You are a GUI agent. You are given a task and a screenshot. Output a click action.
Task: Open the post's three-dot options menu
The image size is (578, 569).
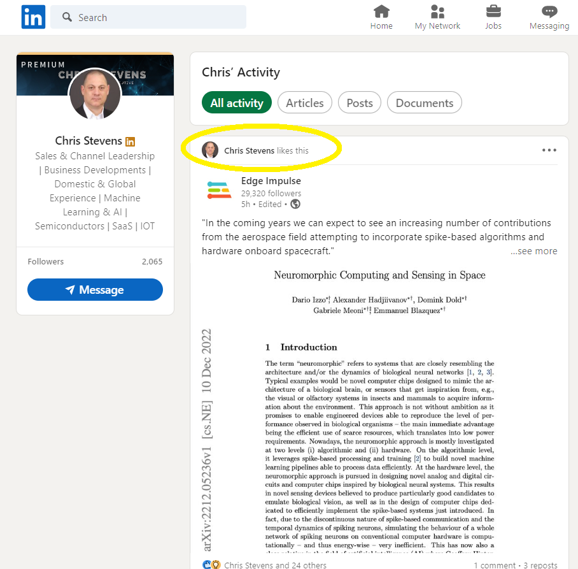pos(549,150)
